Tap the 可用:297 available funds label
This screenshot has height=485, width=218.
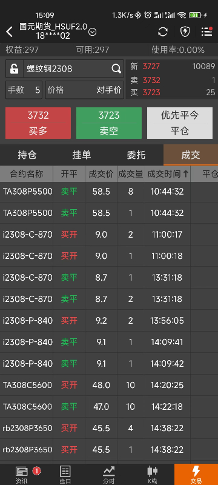click(x=92, y=50)
